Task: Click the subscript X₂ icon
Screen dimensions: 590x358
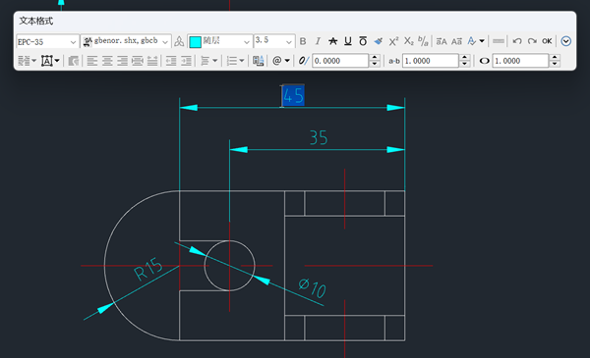Action: pos(409,41)
